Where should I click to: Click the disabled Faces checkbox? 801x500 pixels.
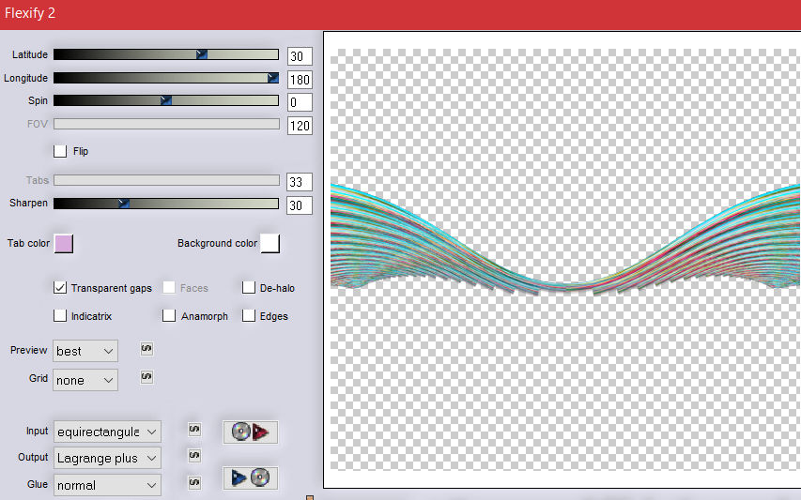(169, 288)
